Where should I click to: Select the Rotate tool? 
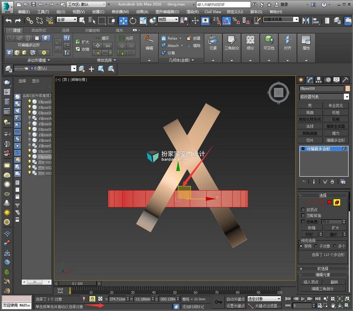[x=133, y=21]
